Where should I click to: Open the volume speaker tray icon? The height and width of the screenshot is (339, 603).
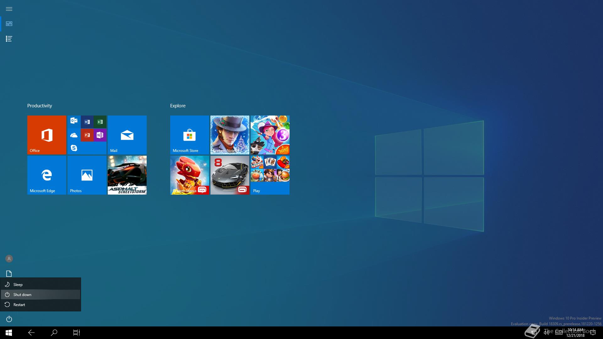pos(546,333)
